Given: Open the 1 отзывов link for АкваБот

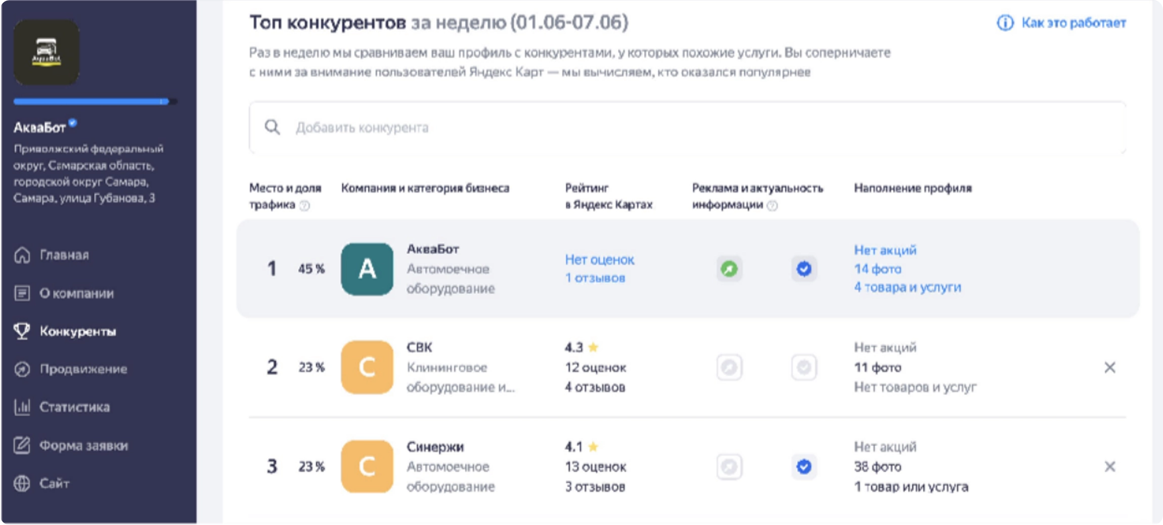Looking at the screenshot, I should pyautogui.click(x=595, y=278).
